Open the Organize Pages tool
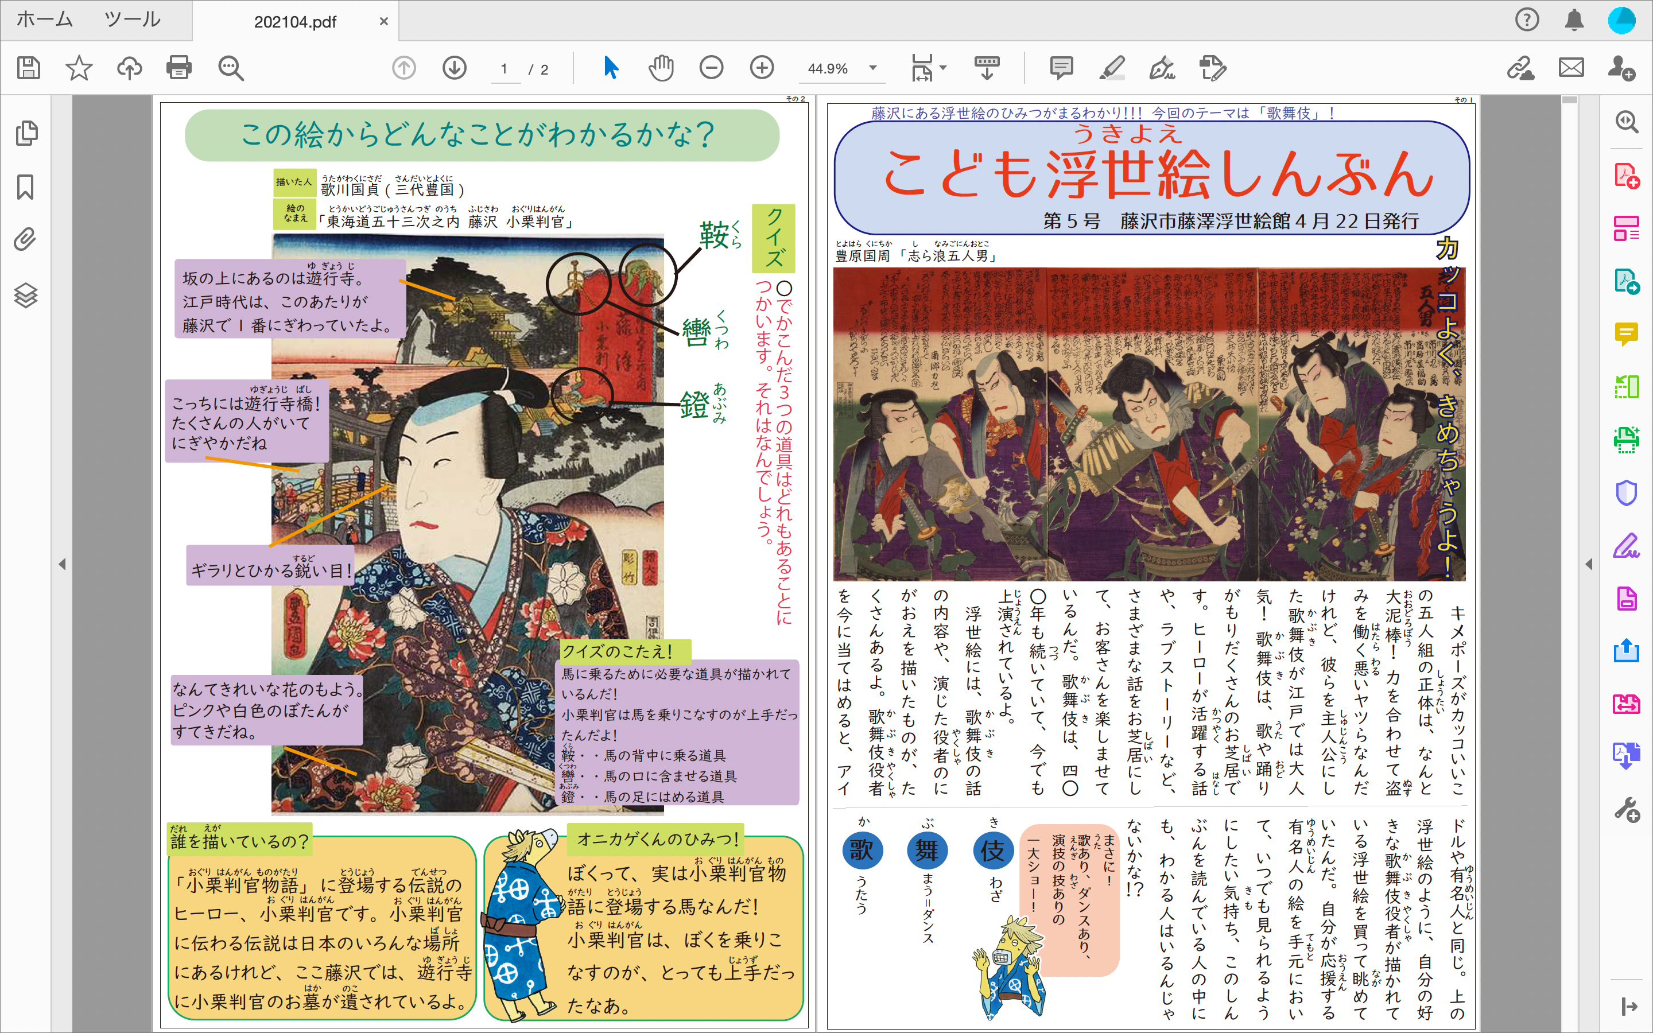This screenshot has height=1033, width=1653. (1627, 229)
